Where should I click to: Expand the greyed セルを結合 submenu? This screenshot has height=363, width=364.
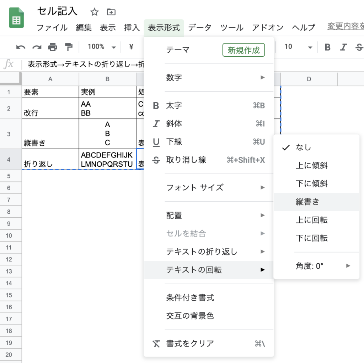tap(209, 233)
